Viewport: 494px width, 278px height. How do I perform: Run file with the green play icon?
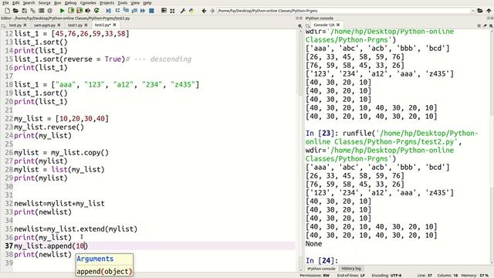click(x=62, y=11)
